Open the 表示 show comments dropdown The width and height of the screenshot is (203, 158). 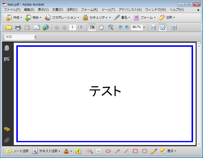coord(168,151)
